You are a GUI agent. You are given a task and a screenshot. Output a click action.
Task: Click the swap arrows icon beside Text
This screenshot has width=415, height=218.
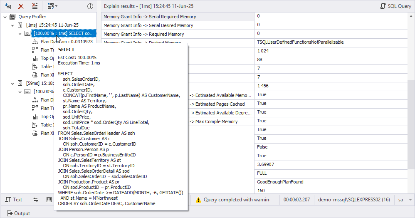(x=36, y=200)
